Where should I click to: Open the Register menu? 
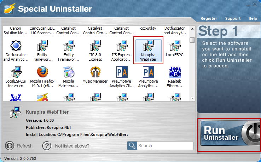(209, 18)
